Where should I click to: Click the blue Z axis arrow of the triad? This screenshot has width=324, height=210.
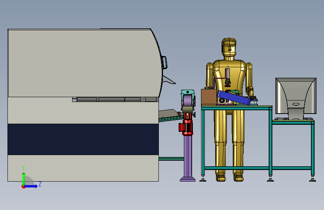click(x=31, y=186)
